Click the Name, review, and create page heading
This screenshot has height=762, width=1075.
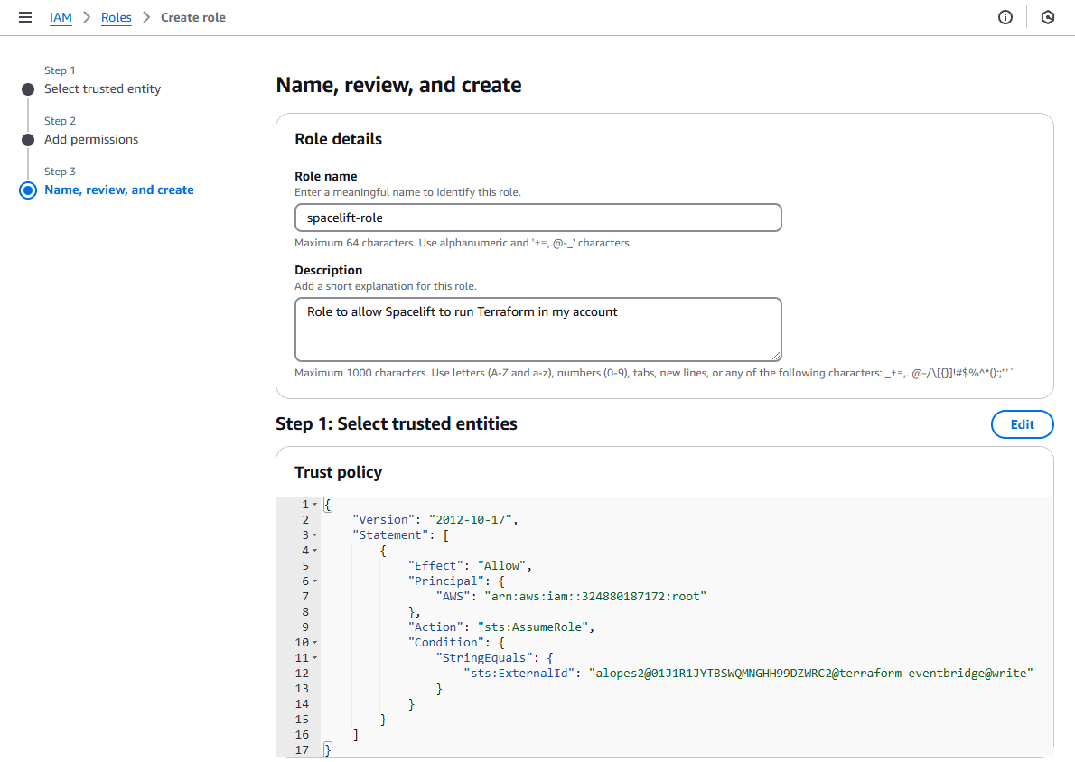[x=398, y=85]
